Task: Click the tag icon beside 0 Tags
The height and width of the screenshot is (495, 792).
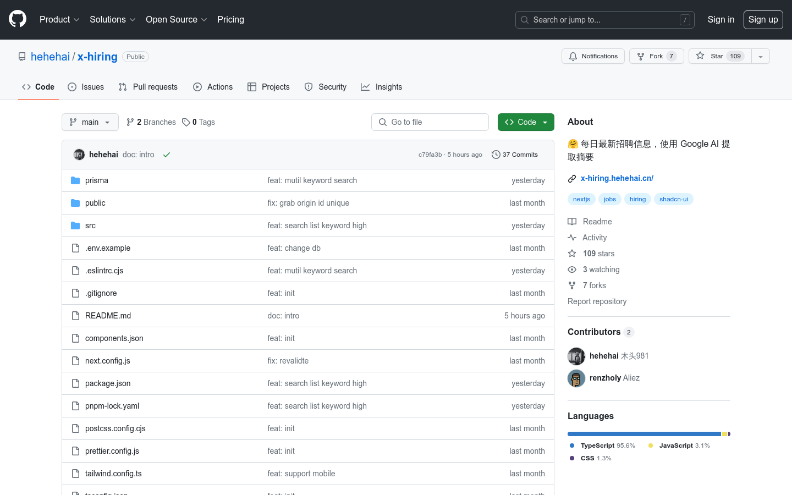Action: 186,122
